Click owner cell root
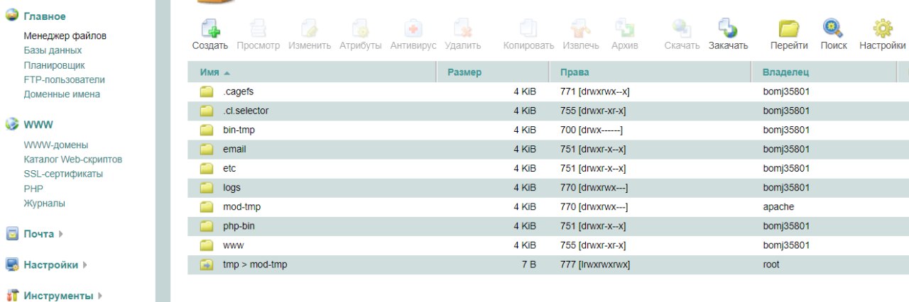The width and height of the screenshot is (909, 302). (771, 264)
